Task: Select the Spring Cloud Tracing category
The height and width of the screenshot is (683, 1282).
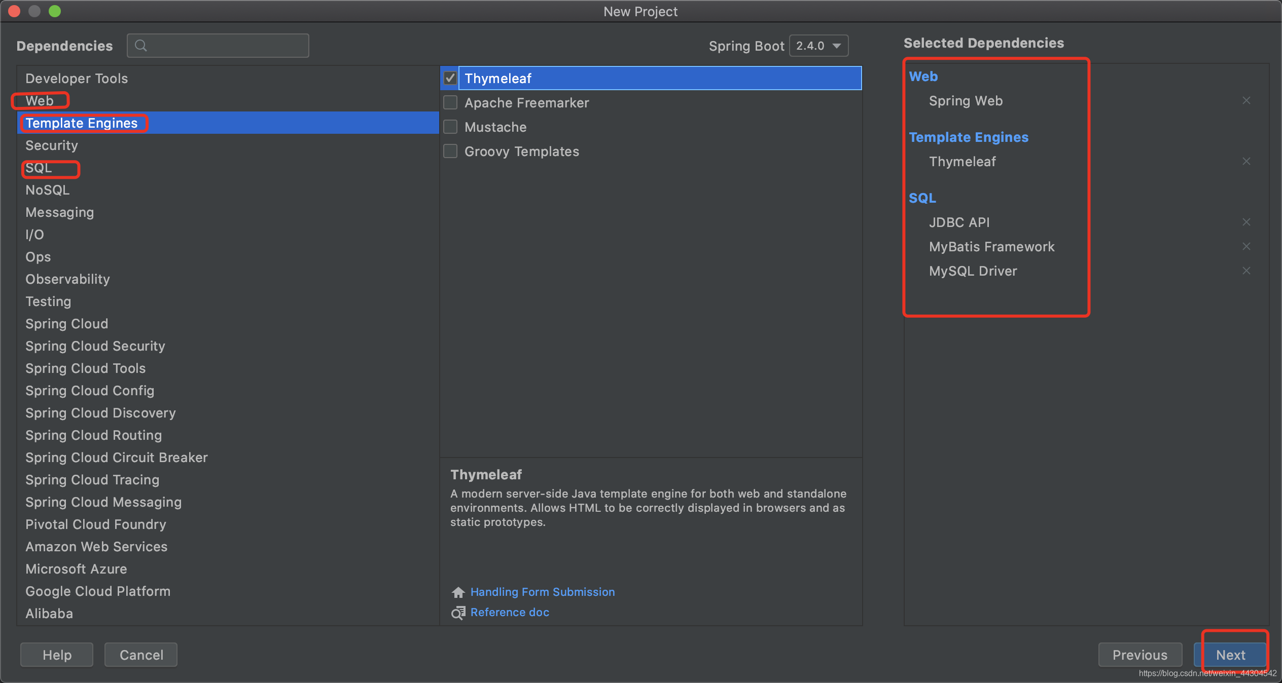Action: click(x=228, y=479)
